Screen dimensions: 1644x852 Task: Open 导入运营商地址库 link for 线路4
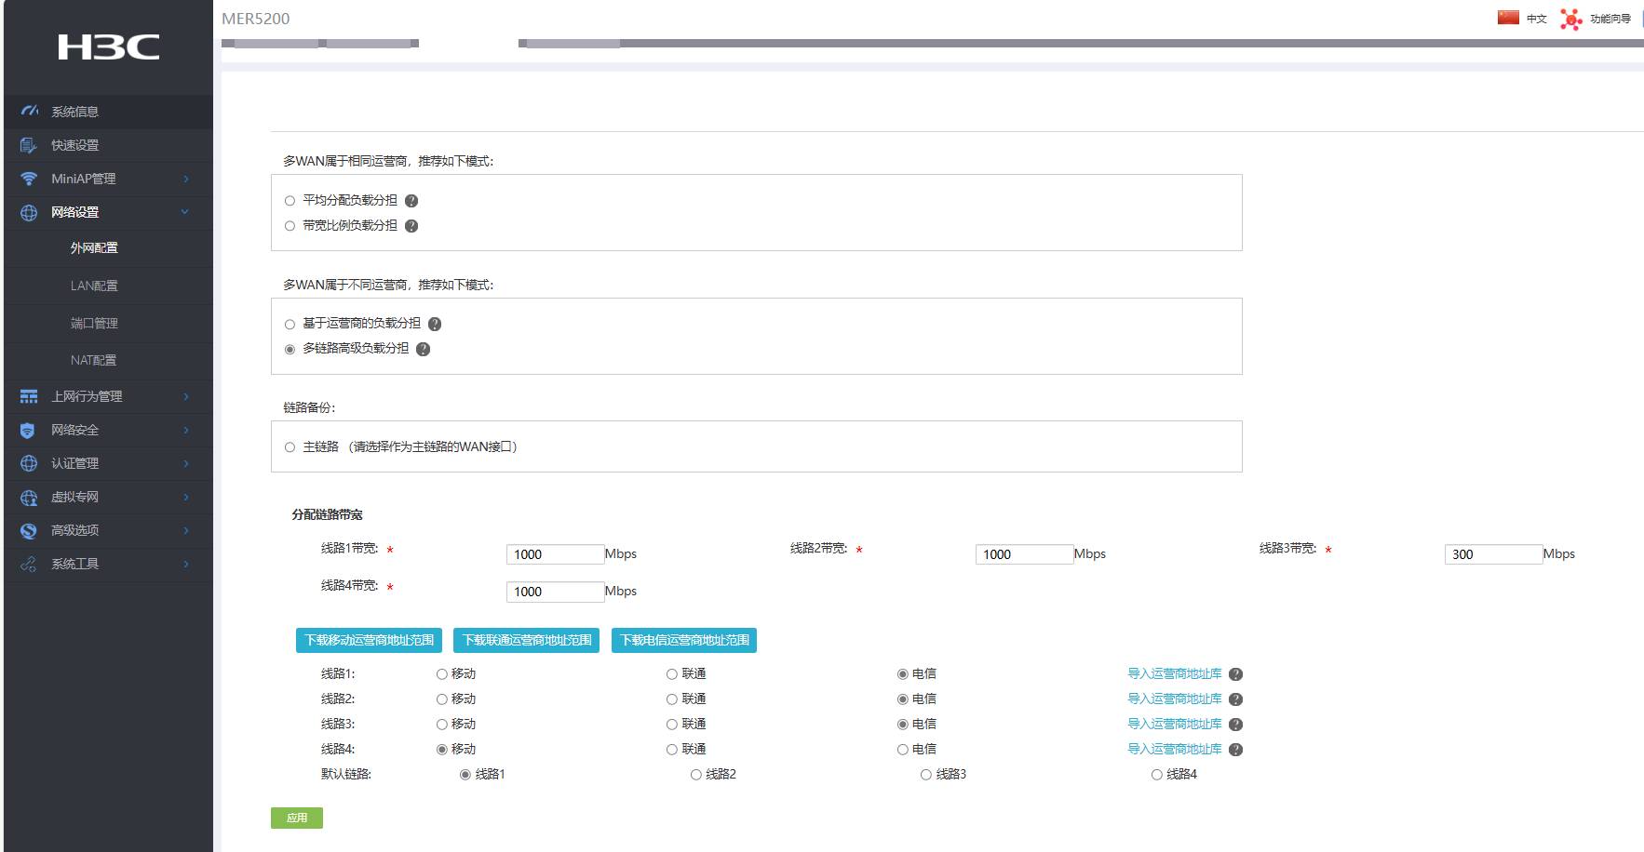click(x=1175, y=749)
